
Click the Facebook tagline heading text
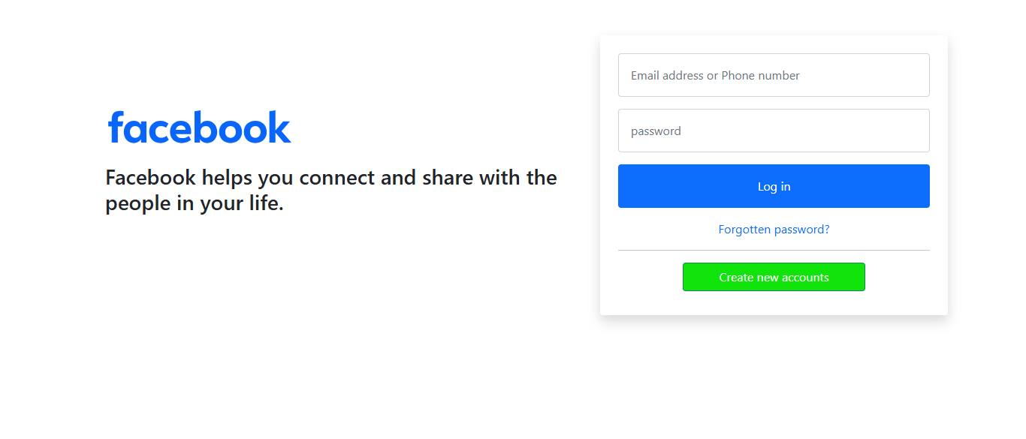(330, 179)
